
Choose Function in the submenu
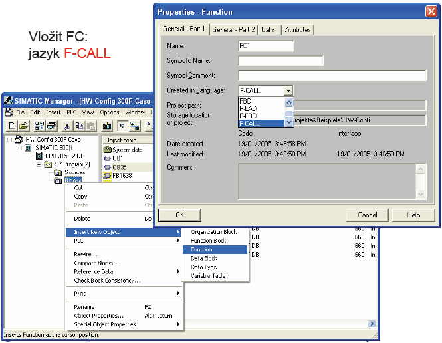[215, 249]
